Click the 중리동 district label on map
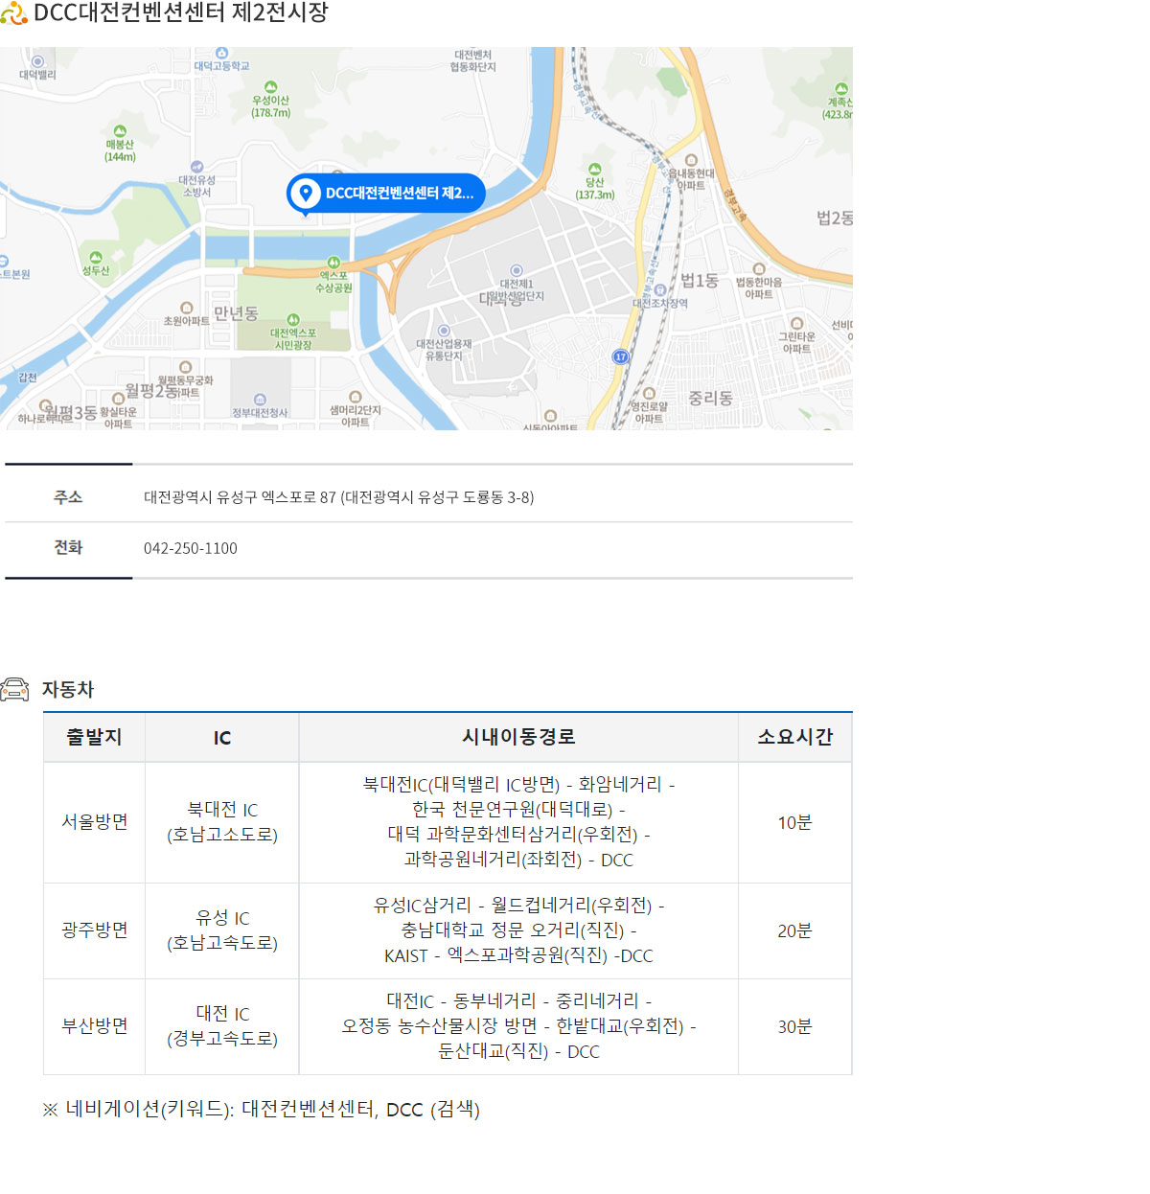Viewport: 1150px width, 1194px height. coord(710,398)
